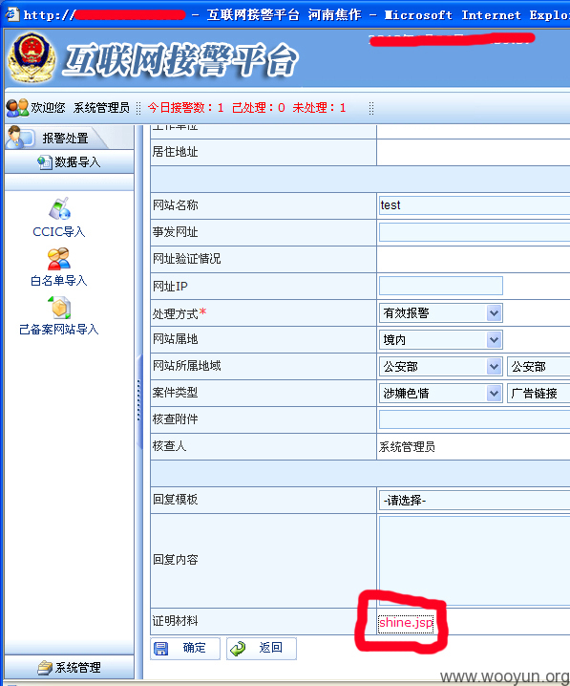Click the police badge logo
Screen dimensions: 570x686
pos(32,57)
